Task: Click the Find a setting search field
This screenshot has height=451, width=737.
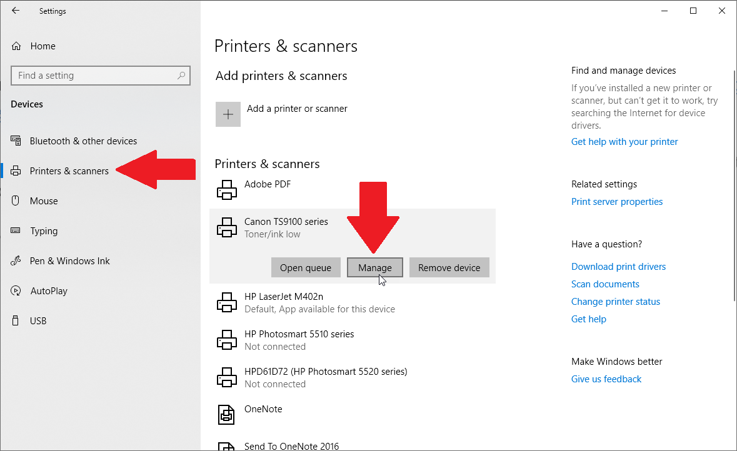Action: click(100, 75)
